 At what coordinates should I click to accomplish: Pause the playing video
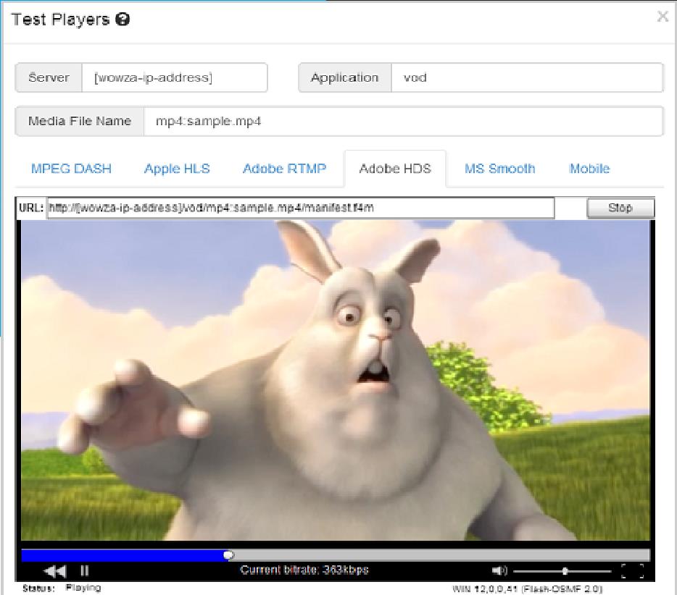(x=85, y=570)
